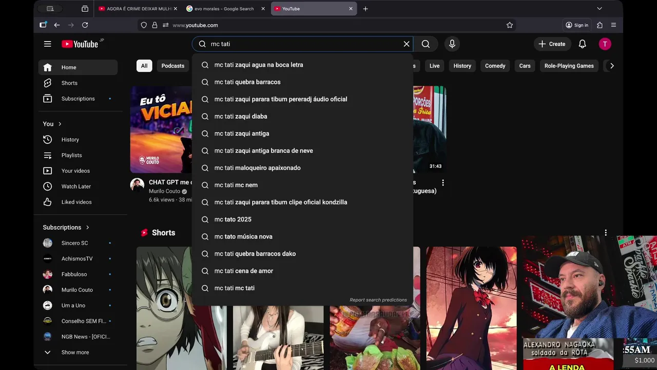The height and width of the screenshot is (370, 657).
Task: Select suggestion mc tati quebra barracos
Action: click(302, 82)
